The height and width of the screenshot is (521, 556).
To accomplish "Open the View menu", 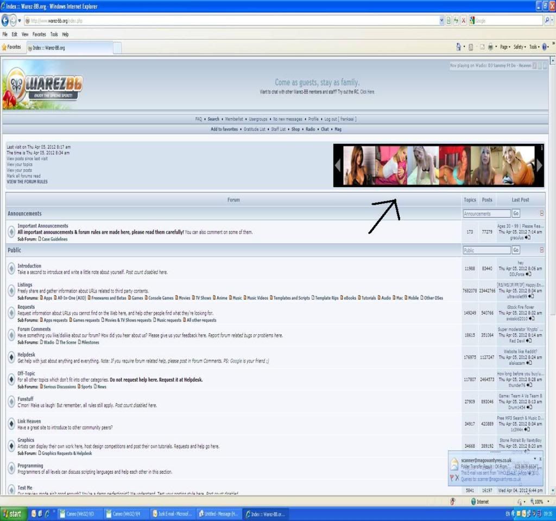I will (25, 34).
